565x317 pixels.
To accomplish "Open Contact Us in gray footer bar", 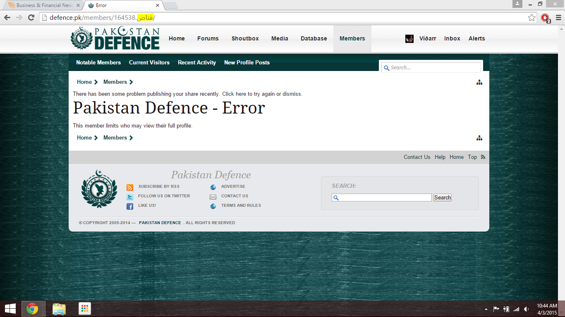I will (417, 157).
